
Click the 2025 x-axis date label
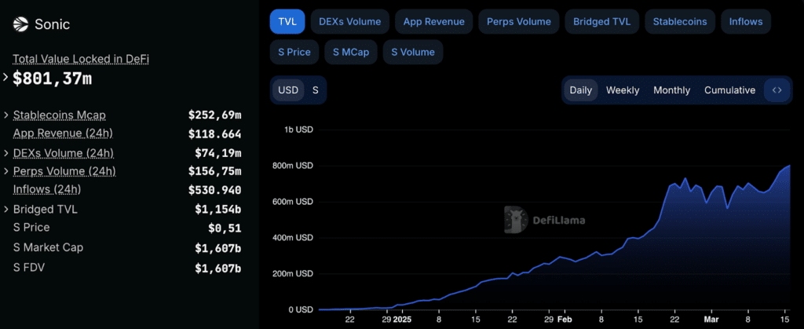coord(402,320)
